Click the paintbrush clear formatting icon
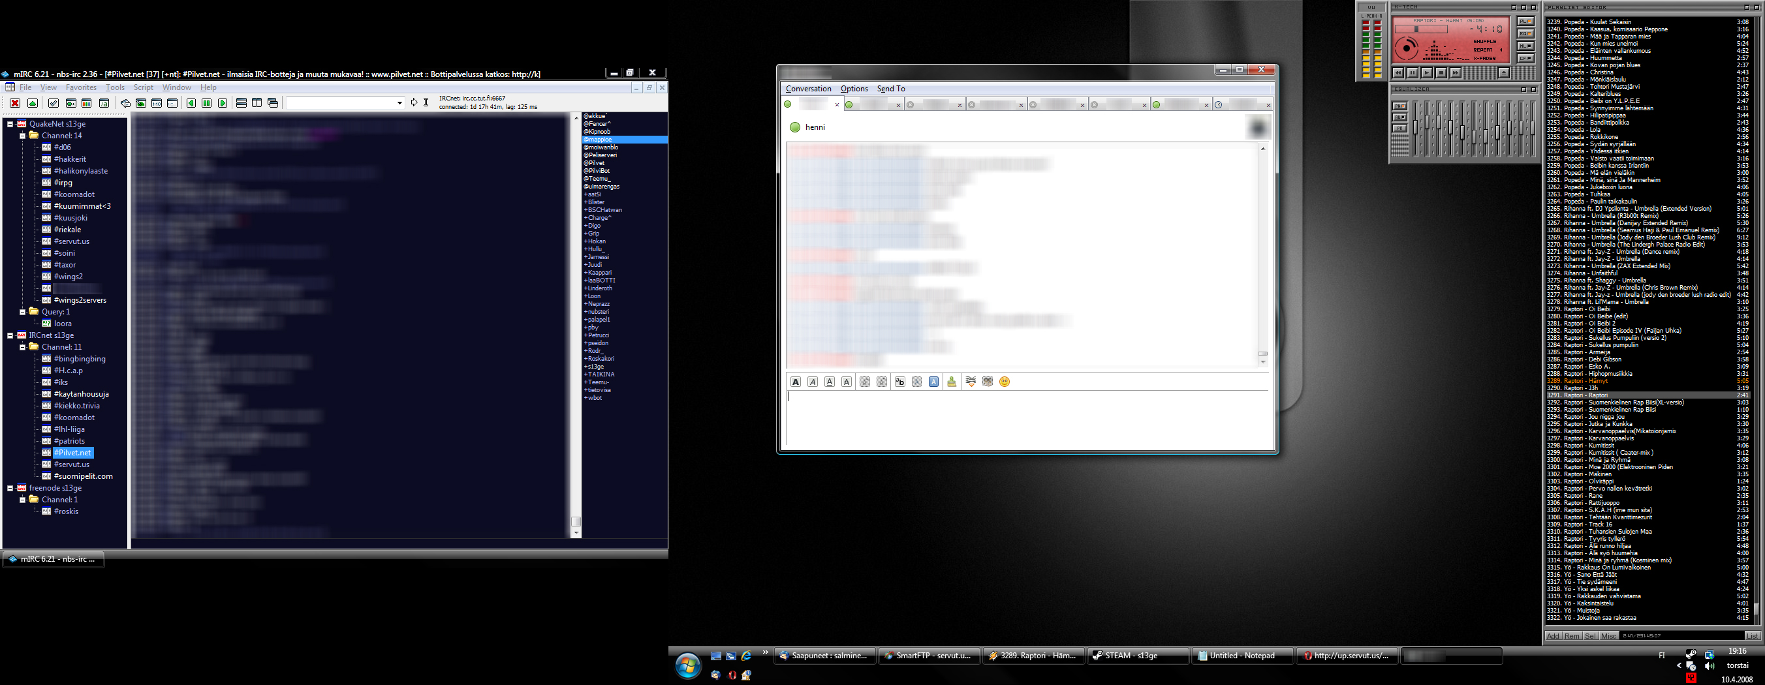This screenshot has width=1765, height=685. [951, 382]
